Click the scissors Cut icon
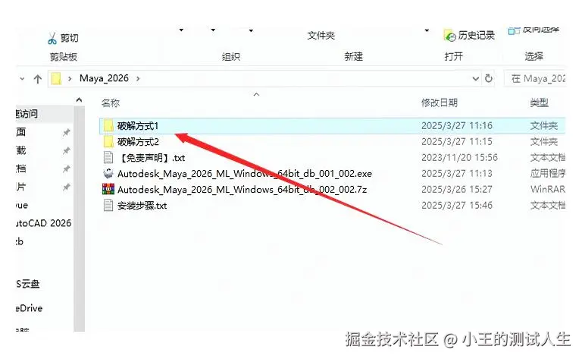The height and width of the screenshot is (359, 582). coord(52,38)
